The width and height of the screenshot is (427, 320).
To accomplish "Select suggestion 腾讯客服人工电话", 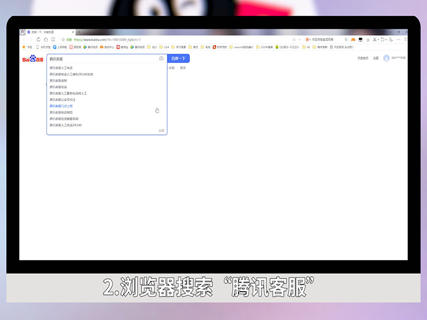I will coord(61,68).
